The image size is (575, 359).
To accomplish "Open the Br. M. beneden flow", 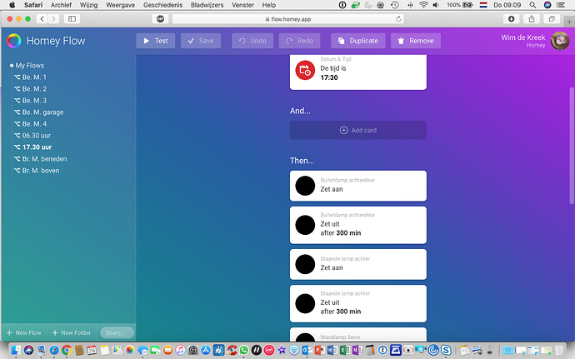I will [x=40, y=159].
